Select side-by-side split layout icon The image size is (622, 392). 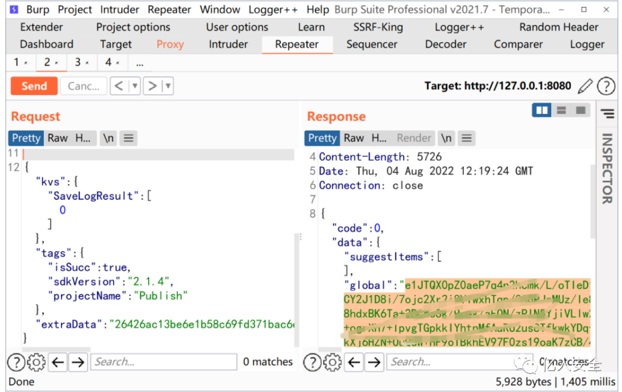pyautogui.click(x=541, y=110)
